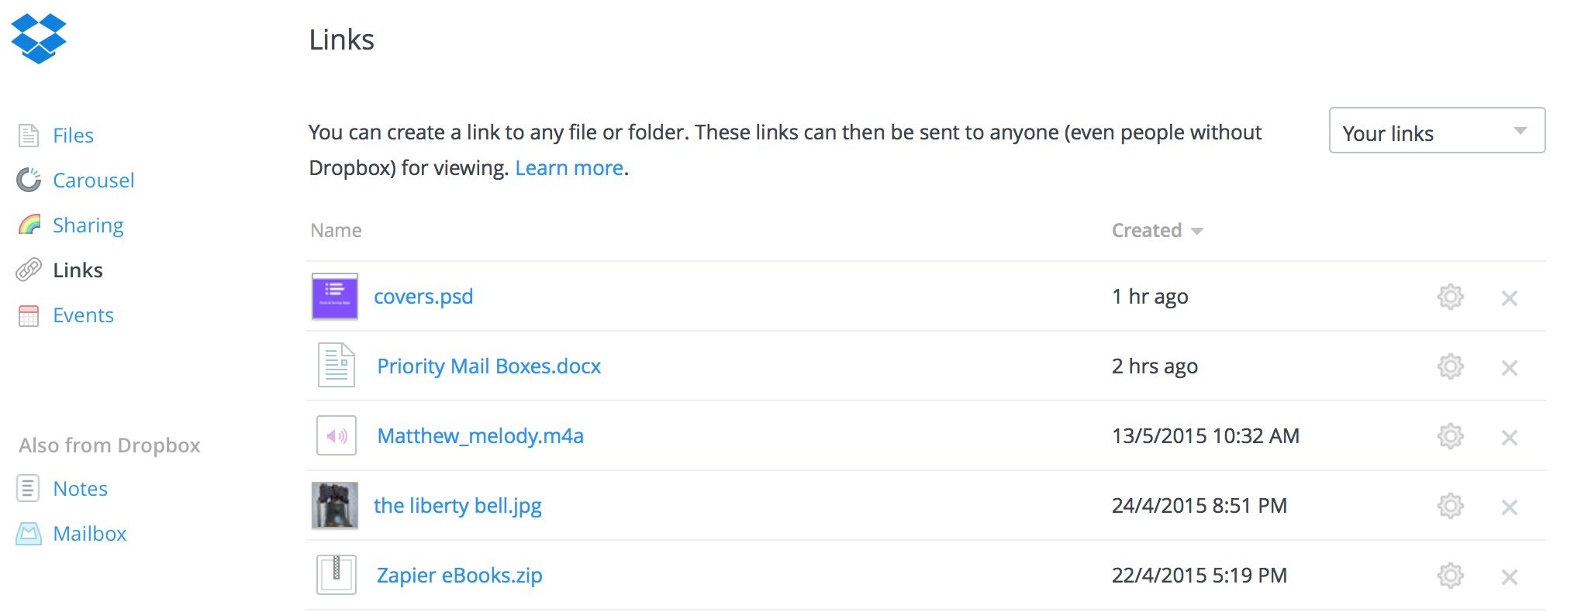Open settings gear for covers.psd link
The image size is (1574, 612).
[1450, 297]
